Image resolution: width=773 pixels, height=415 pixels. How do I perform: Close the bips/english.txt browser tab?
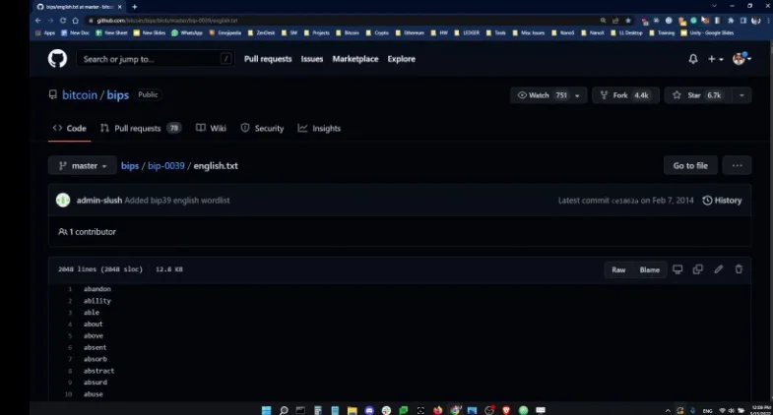click(x=120, y=7)
